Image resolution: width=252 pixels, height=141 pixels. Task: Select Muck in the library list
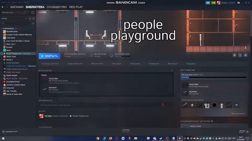[x=8, y=51]
